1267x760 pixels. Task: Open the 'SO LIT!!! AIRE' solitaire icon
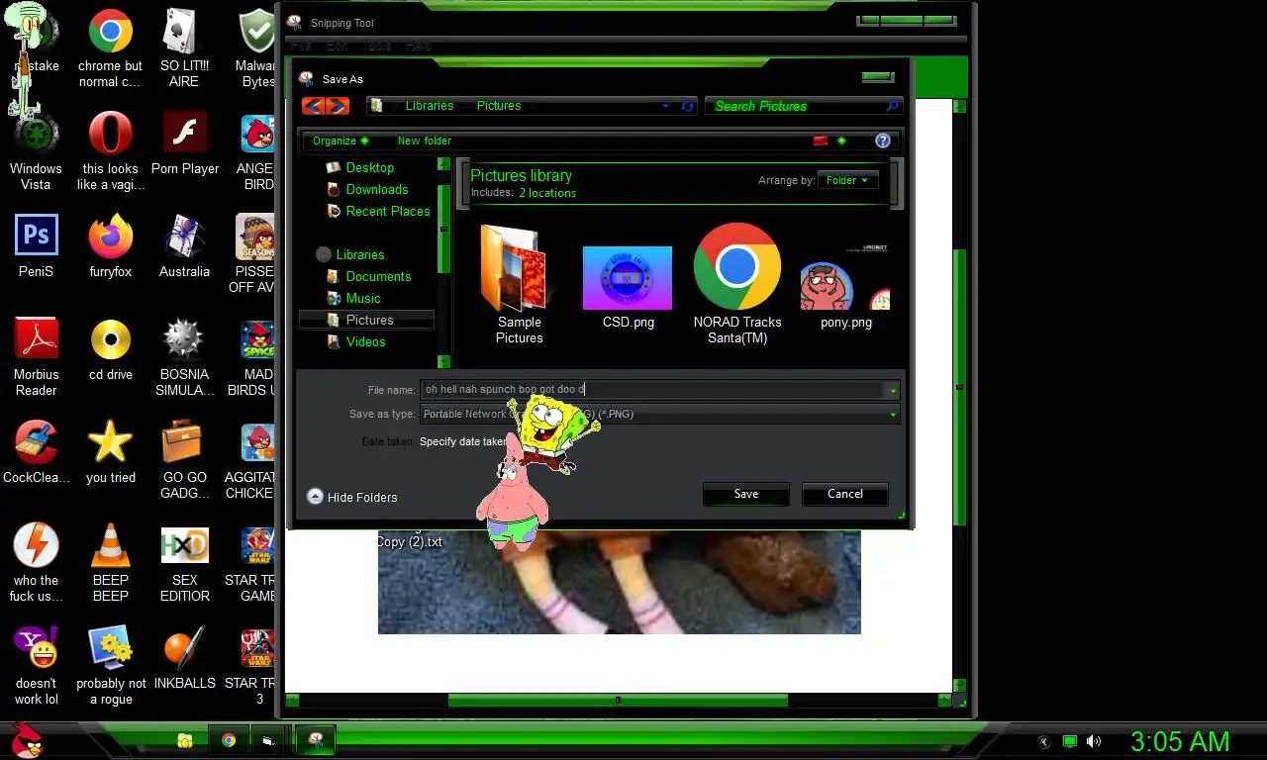(184, 48)
